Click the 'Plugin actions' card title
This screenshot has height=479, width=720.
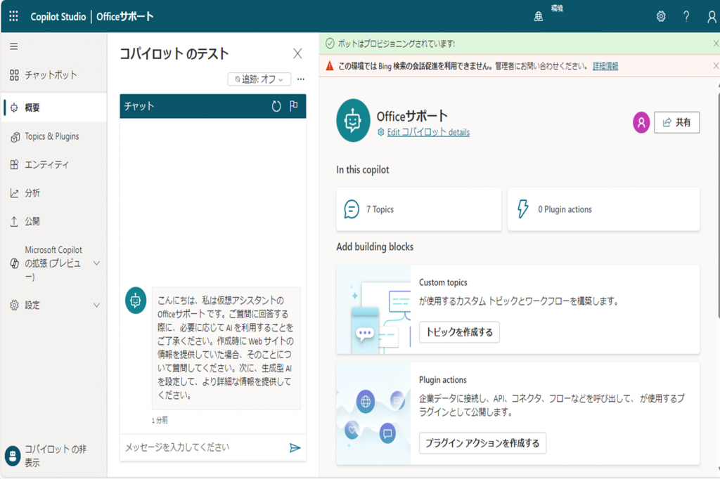(443, 380)
